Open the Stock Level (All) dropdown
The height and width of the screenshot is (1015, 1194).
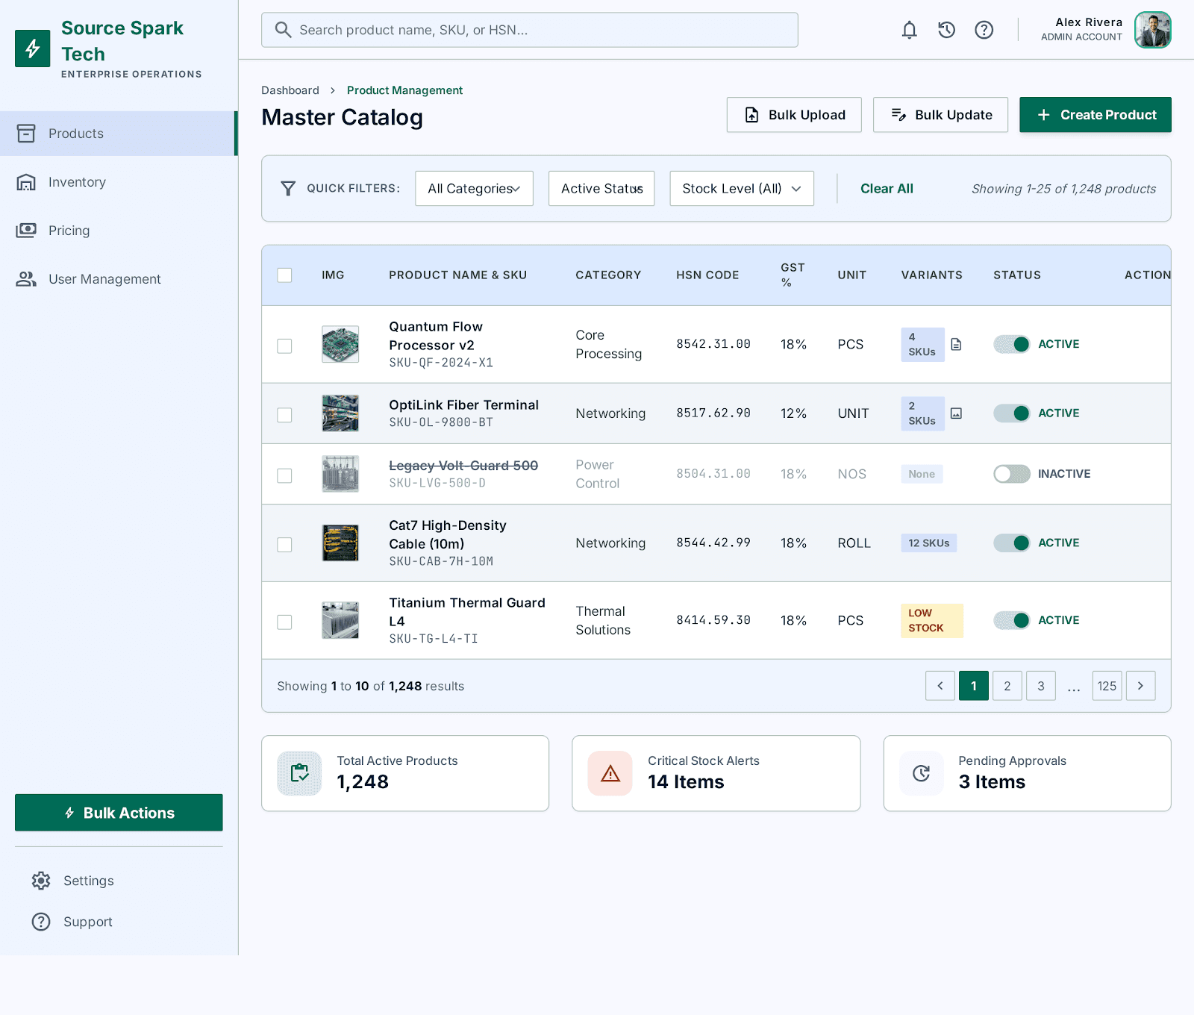tap(742, 189)
